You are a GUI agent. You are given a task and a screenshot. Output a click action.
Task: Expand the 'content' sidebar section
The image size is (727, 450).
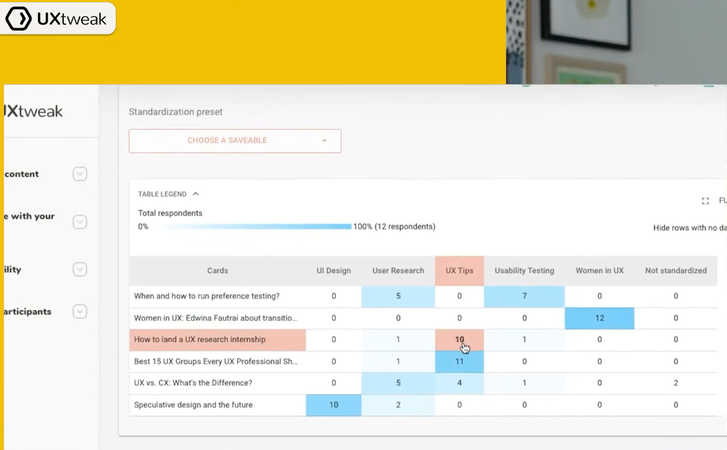80,174
